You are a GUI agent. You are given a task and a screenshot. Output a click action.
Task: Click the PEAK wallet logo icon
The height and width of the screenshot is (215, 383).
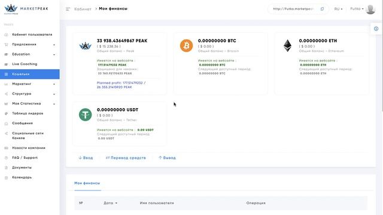(x=85, y=45)
